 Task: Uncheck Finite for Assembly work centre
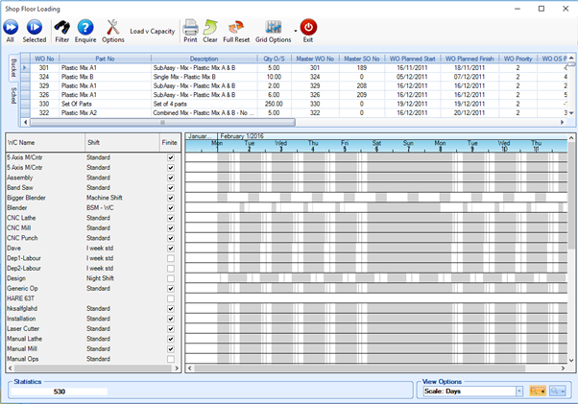(171, 178)
